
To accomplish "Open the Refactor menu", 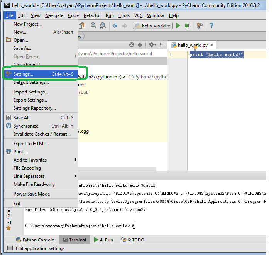I will pos(92,15).
